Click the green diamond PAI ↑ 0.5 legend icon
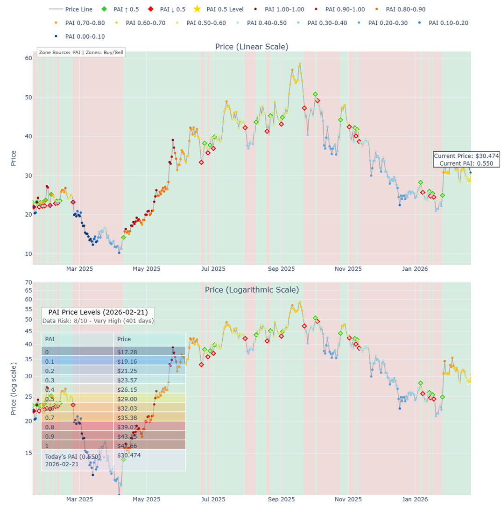 (x=104, y=9)
